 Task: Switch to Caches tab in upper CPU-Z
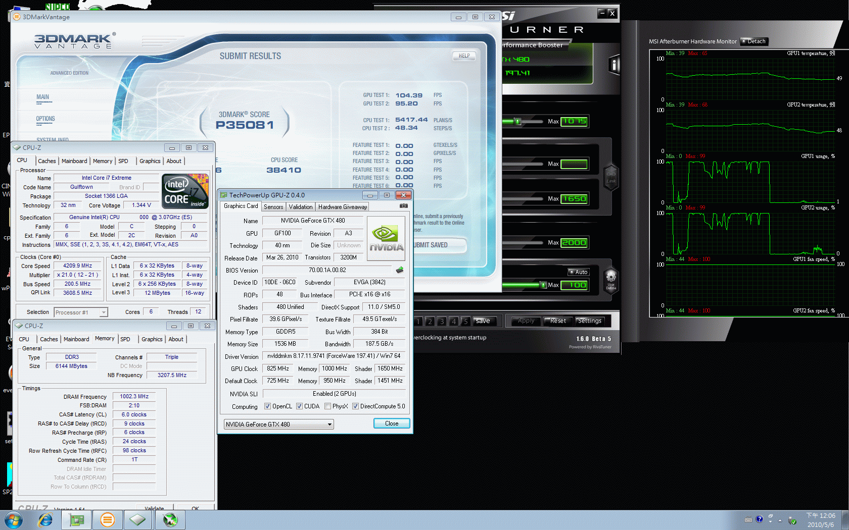pos(47,161)
